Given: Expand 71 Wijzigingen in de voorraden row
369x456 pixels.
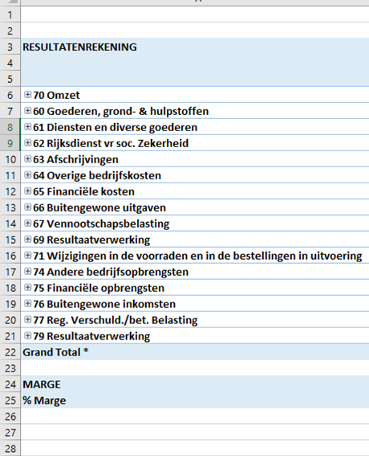Looking at the screenshot, I should coord(27,255).
